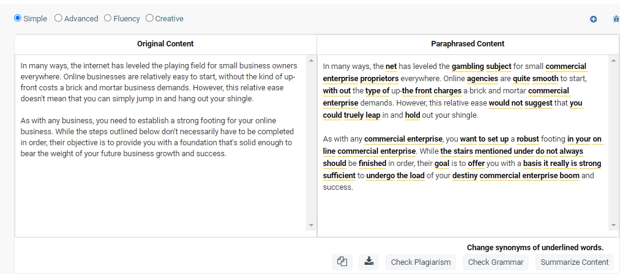
Task: Switch to Creative paraphrasing mode
Action: pos(149,18)
